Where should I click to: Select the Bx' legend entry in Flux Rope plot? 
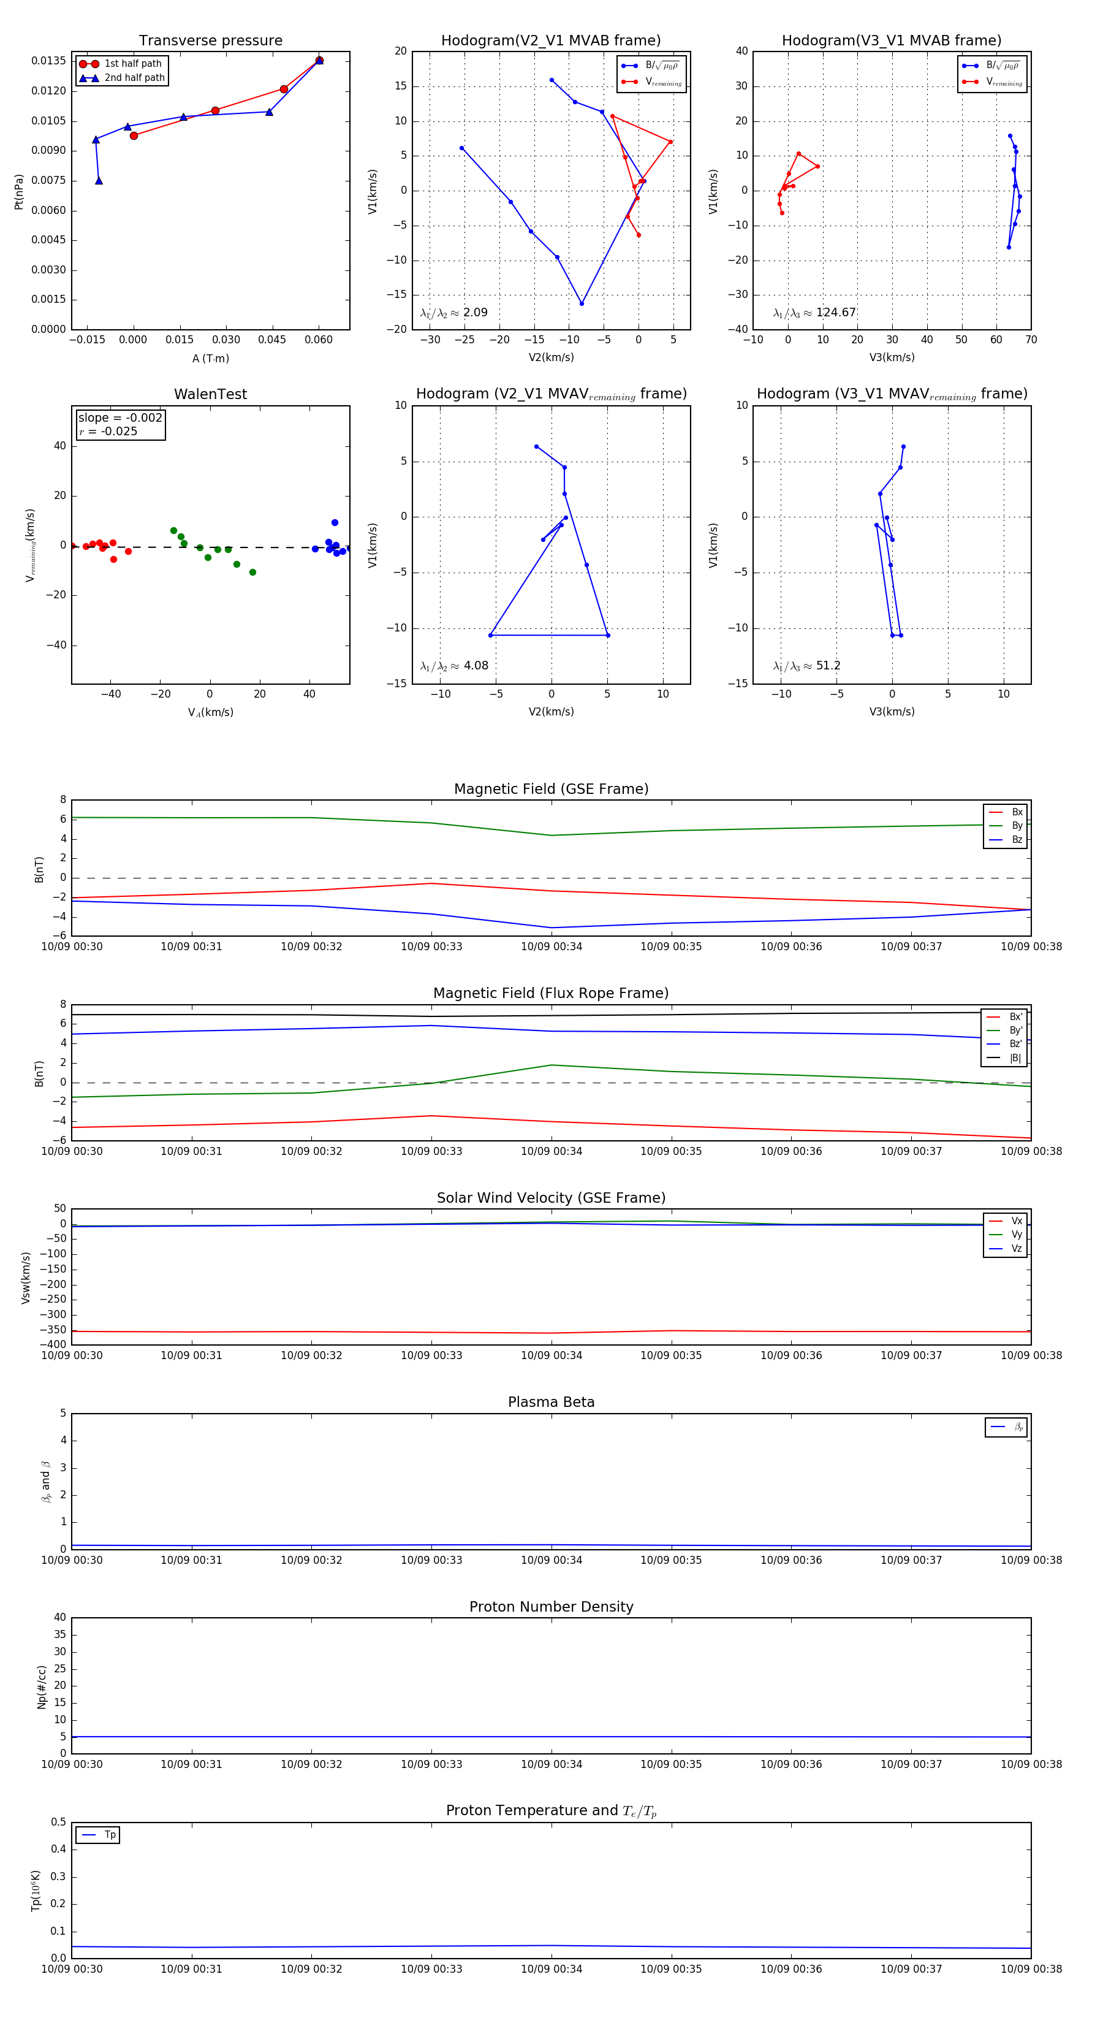pos(1004,1017)
